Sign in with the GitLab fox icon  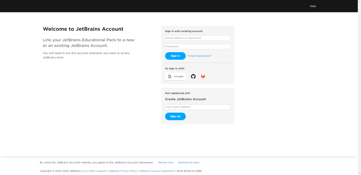click(203, 76)
